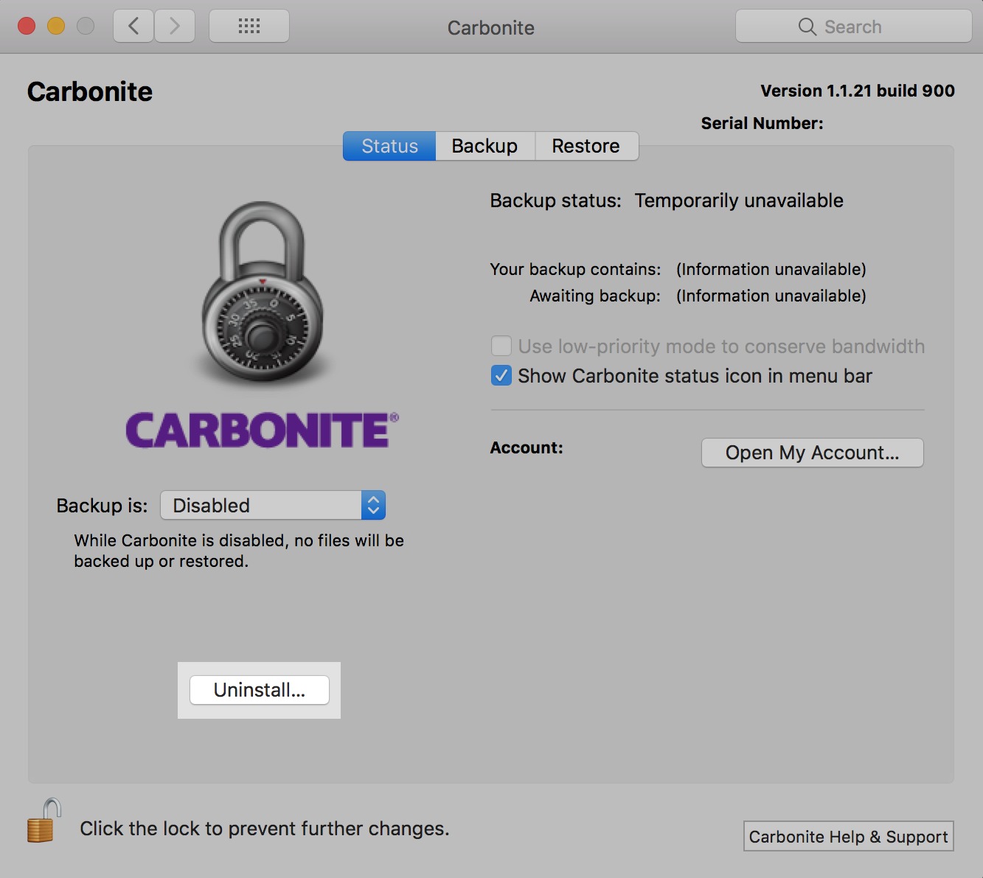Switch to the Backup tab
This screenshot has width=983, height=878.
click(x=484, y=146)
